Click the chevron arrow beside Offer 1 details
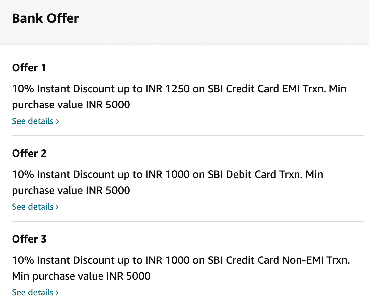The image size is (369, 304). click(x=57, y=122)
